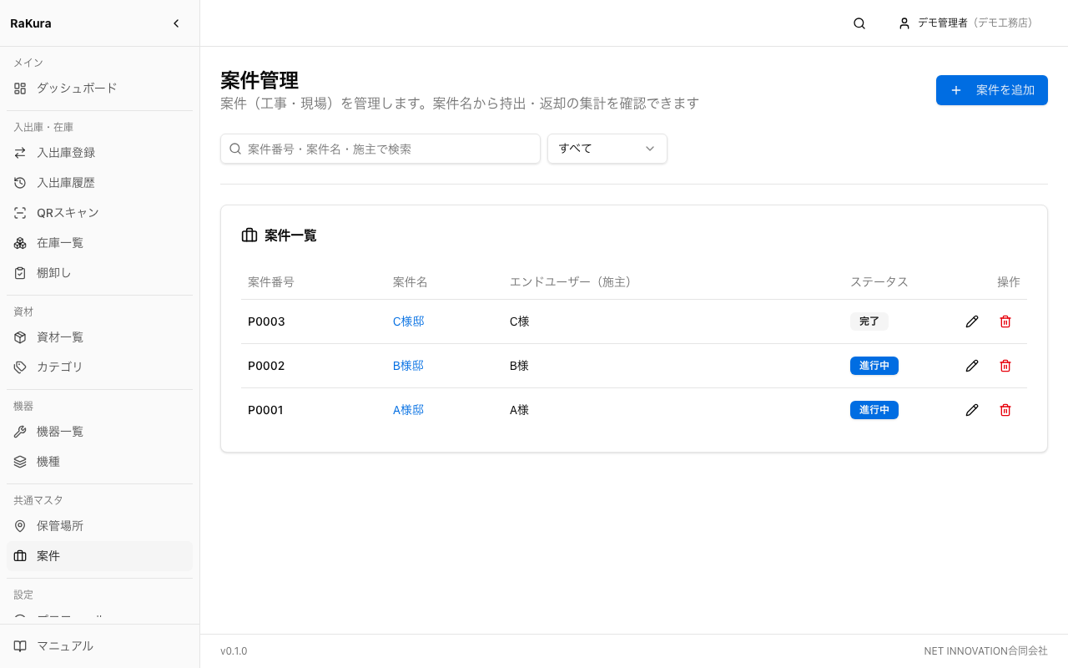Open the global search magnifier icon

tap(859, 23)
